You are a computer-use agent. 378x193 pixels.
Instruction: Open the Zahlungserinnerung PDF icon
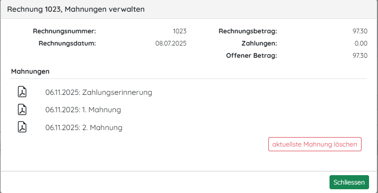point(22,92)
